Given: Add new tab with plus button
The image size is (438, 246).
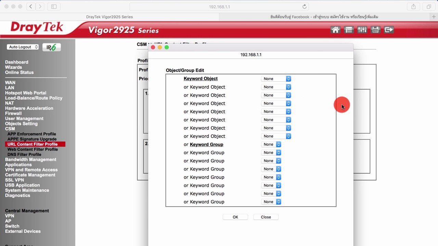Looking at the screenshot, I should 434,17.
